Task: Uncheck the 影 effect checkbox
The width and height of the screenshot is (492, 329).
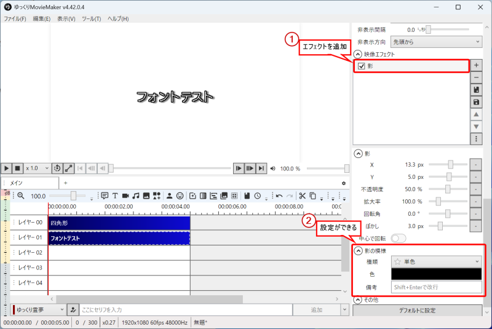Action: pos(362,66)
